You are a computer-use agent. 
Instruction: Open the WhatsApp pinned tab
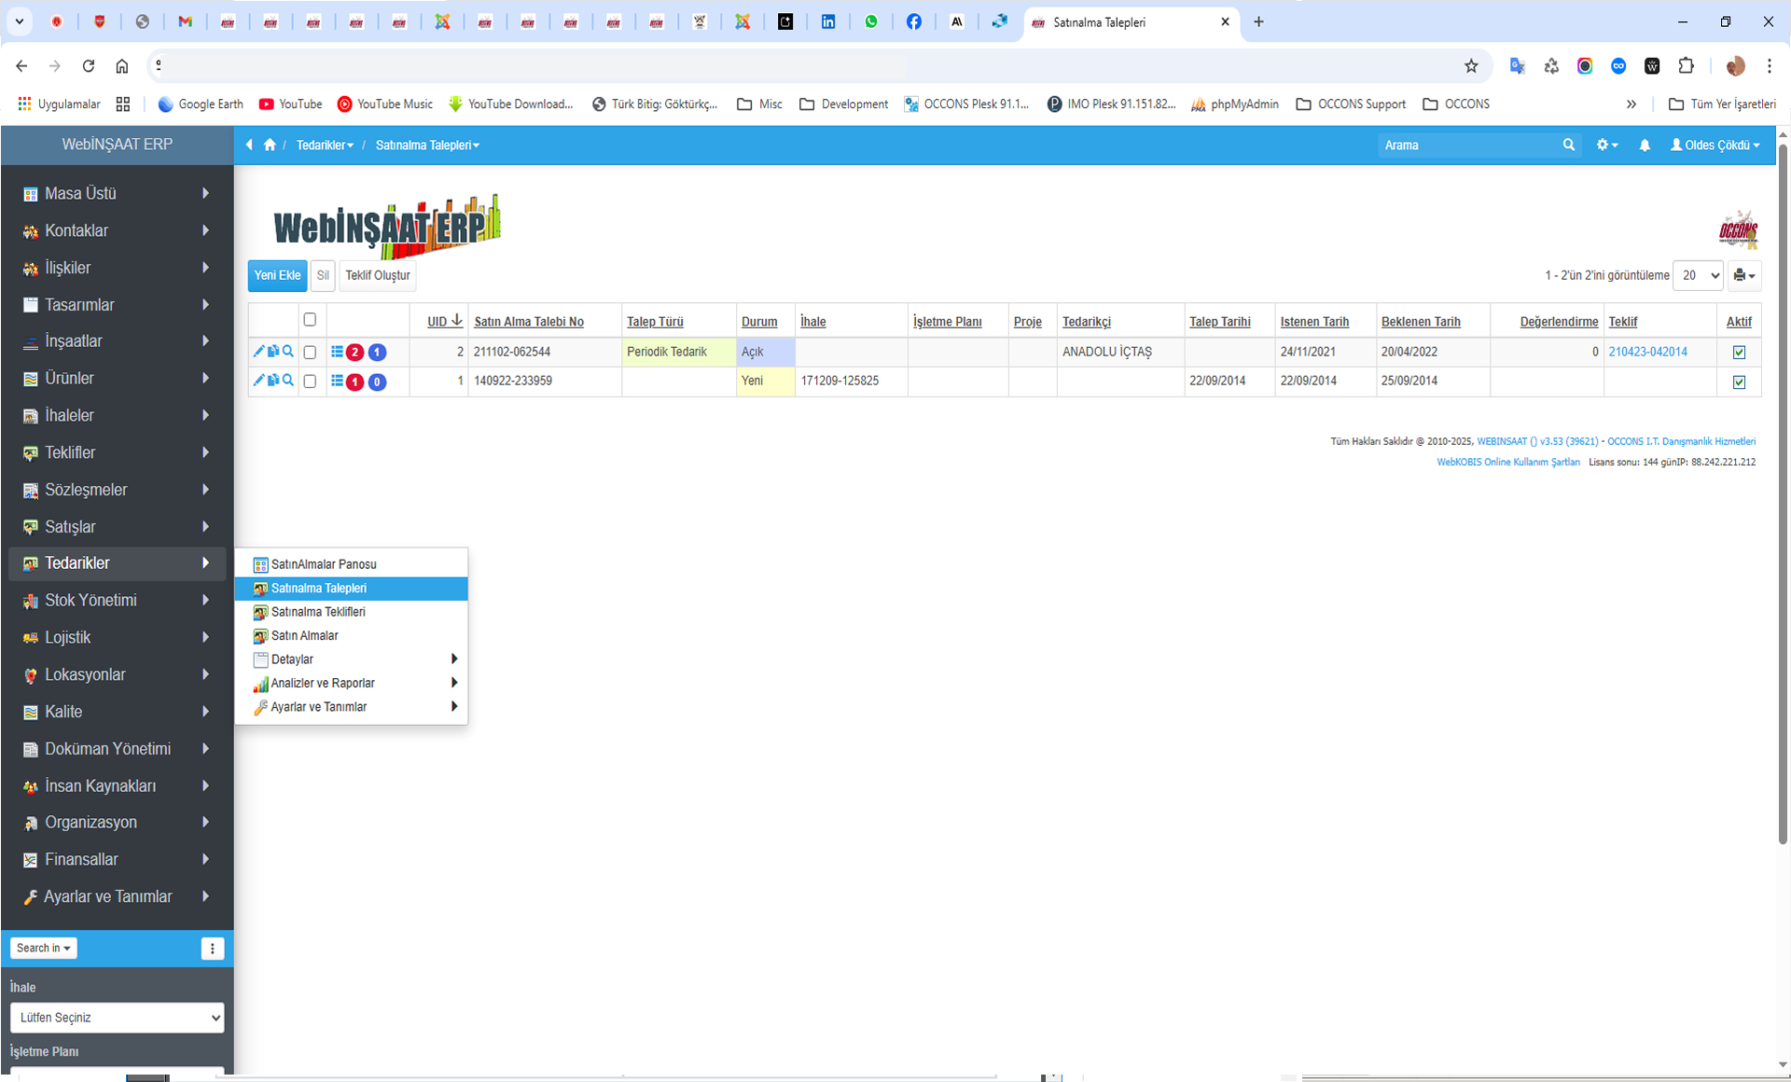[x=871, y=21]
